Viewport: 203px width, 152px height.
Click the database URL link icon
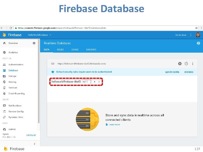53,64
